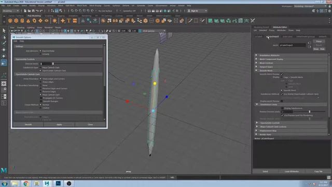Select the Paint Selection tool in Tool Box
Viewport: 332px width, 187px height.
coord(4,44)
